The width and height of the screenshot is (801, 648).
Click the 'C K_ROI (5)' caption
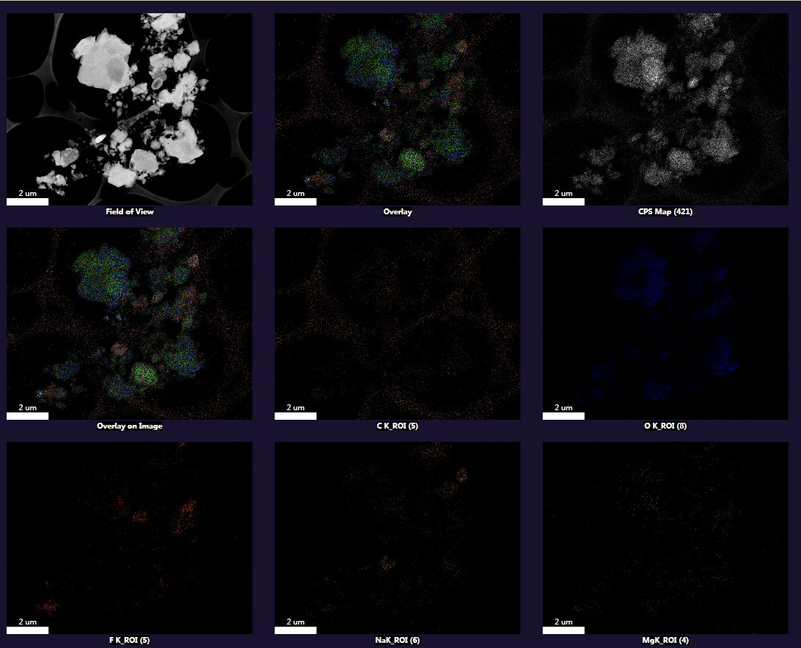[398, 426]
